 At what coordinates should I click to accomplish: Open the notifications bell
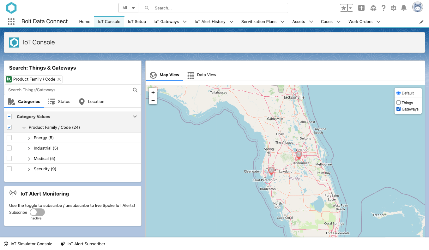point(403,8)
